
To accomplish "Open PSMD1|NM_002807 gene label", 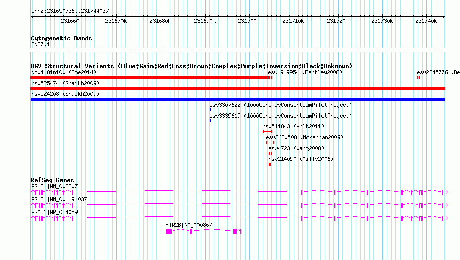I will coord(54,187).
